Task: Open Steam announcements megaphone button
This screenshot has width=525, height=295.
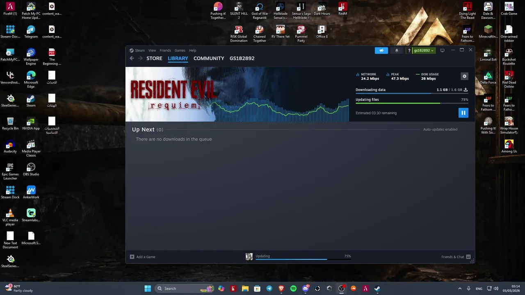Action: tap(381, 50)
